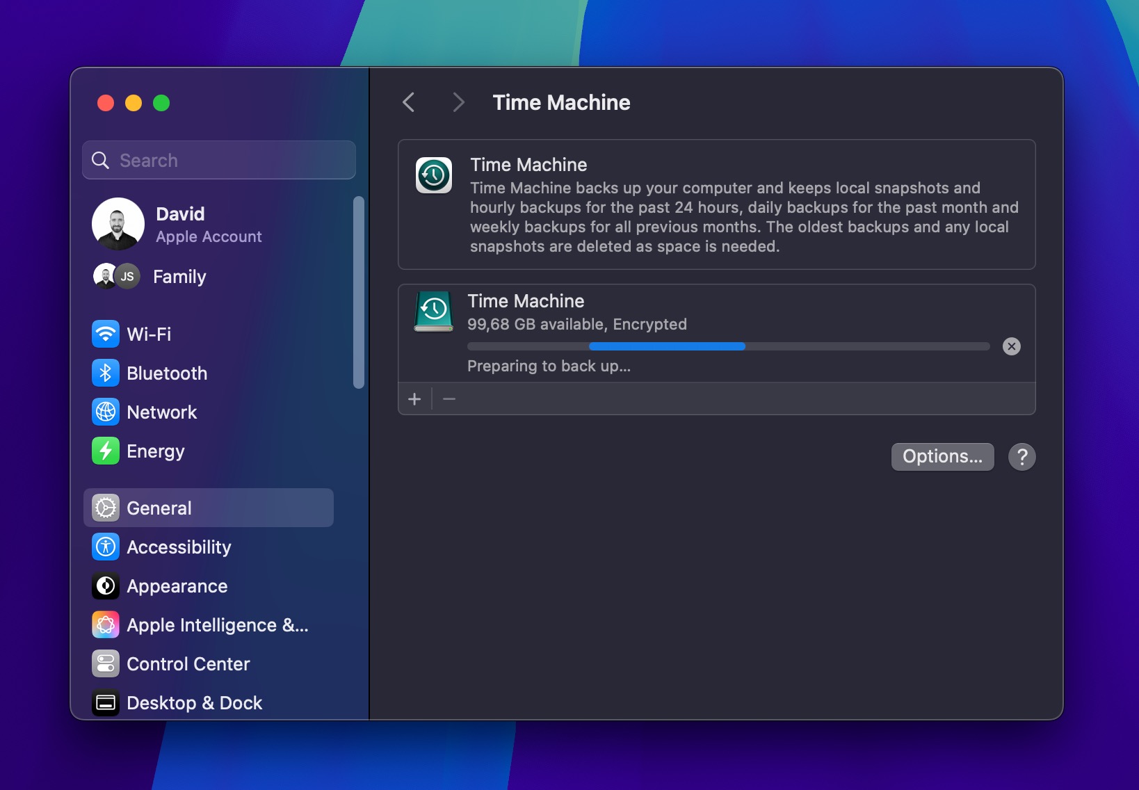
Task: Click the Bluetooth sidebar icon
Action: coord(105,373)
